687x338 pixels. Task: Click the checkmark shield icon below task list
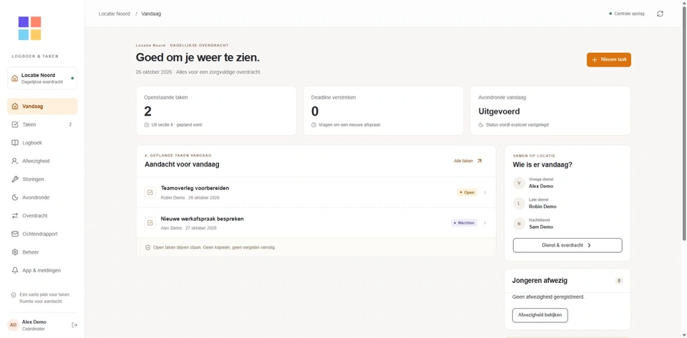pos(147,247)
